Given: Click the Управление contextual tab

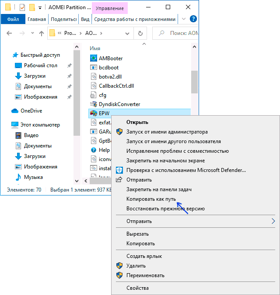Looking at the screenshot, I should coord(110,8).
